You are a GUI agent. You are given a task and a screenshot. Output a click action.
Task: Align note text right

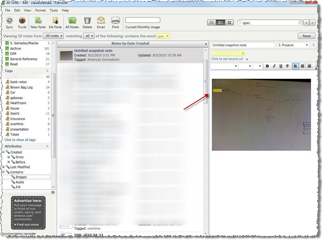tap(309, 66)
